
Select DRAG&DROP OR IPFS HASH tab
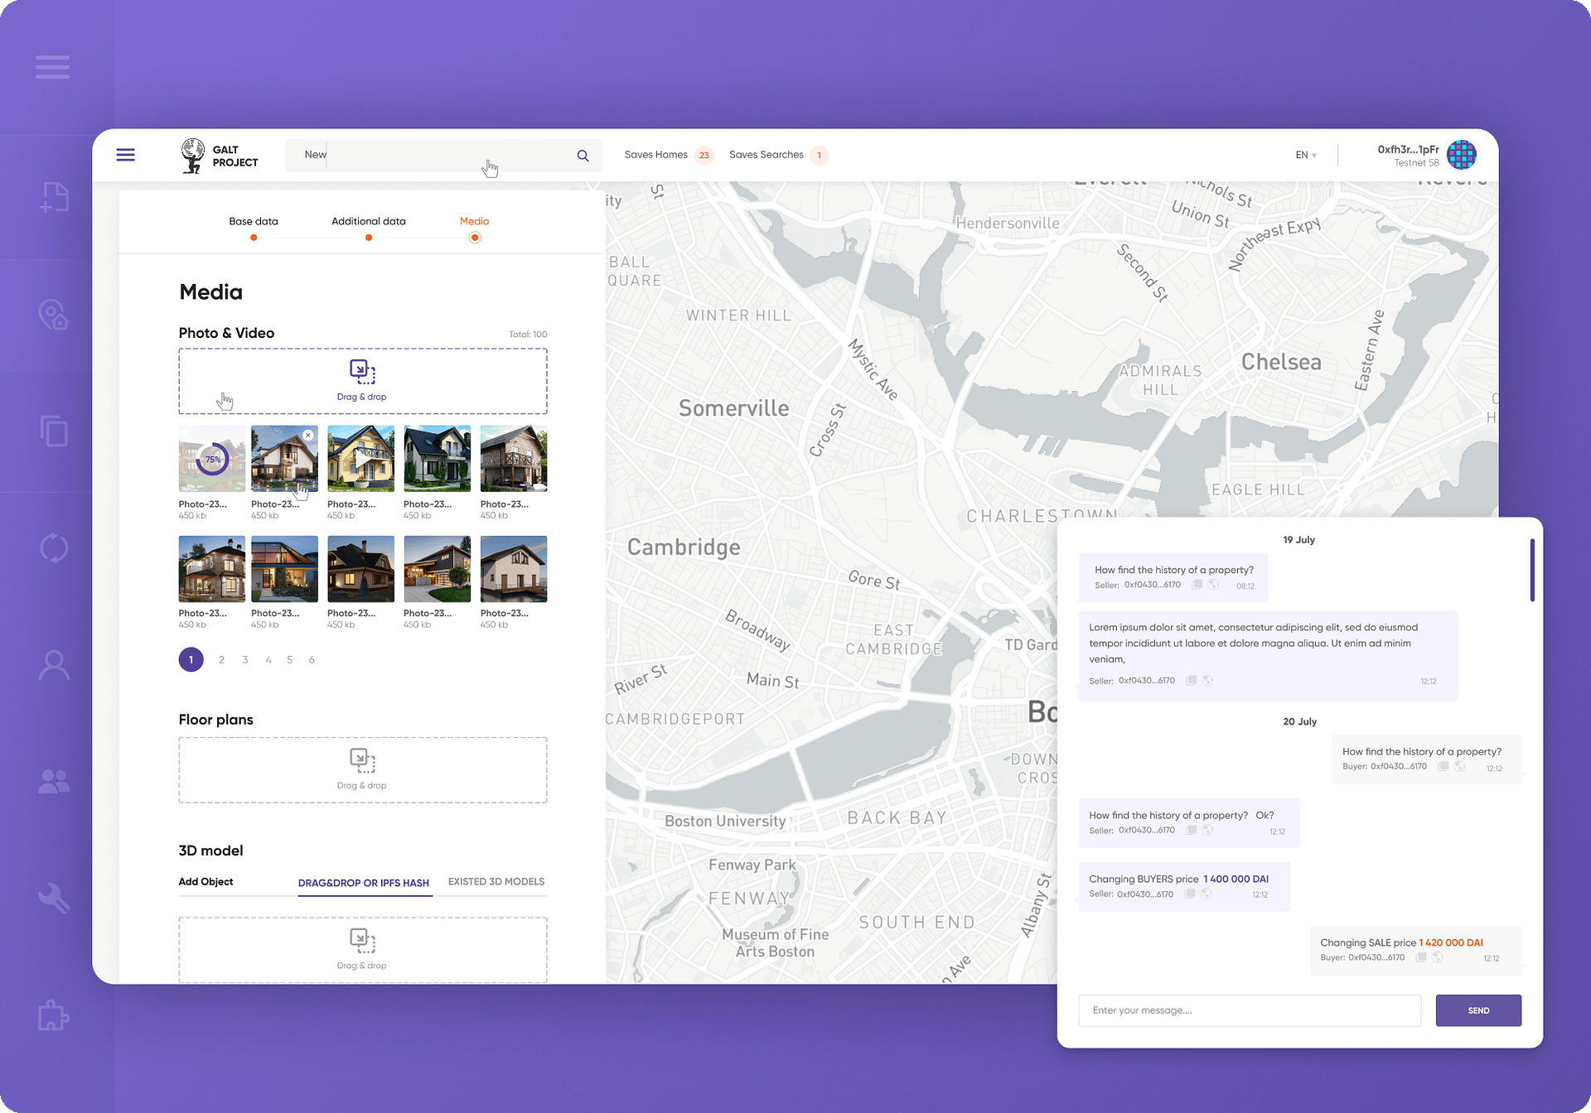364,883
